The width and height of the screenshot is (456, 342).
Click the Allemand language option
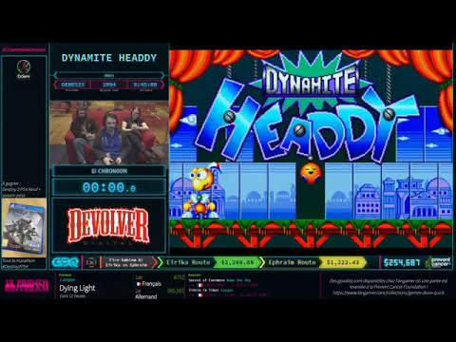coord(145,296)
